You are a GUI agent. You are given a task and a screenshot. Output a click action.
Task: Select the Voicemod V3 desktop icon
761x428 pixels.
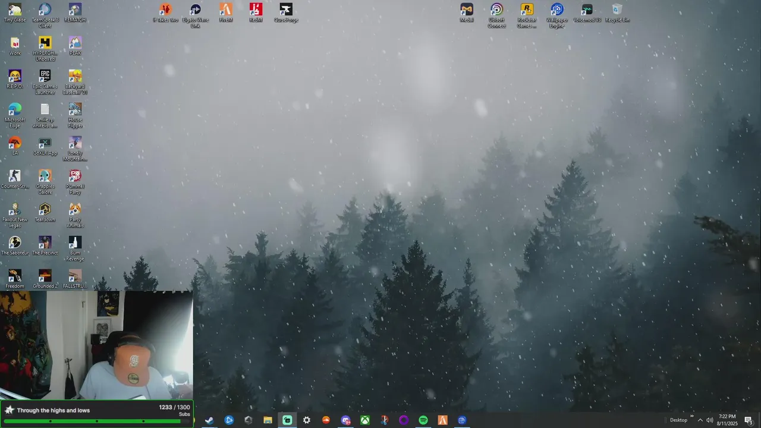point(587,12)
